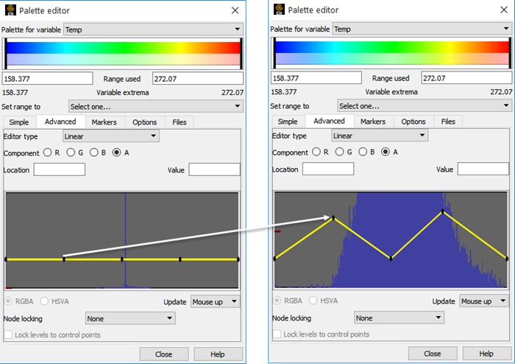Switch to Markers tab in right window
Screen dimensions: 515x364
[x=373, y=122]
